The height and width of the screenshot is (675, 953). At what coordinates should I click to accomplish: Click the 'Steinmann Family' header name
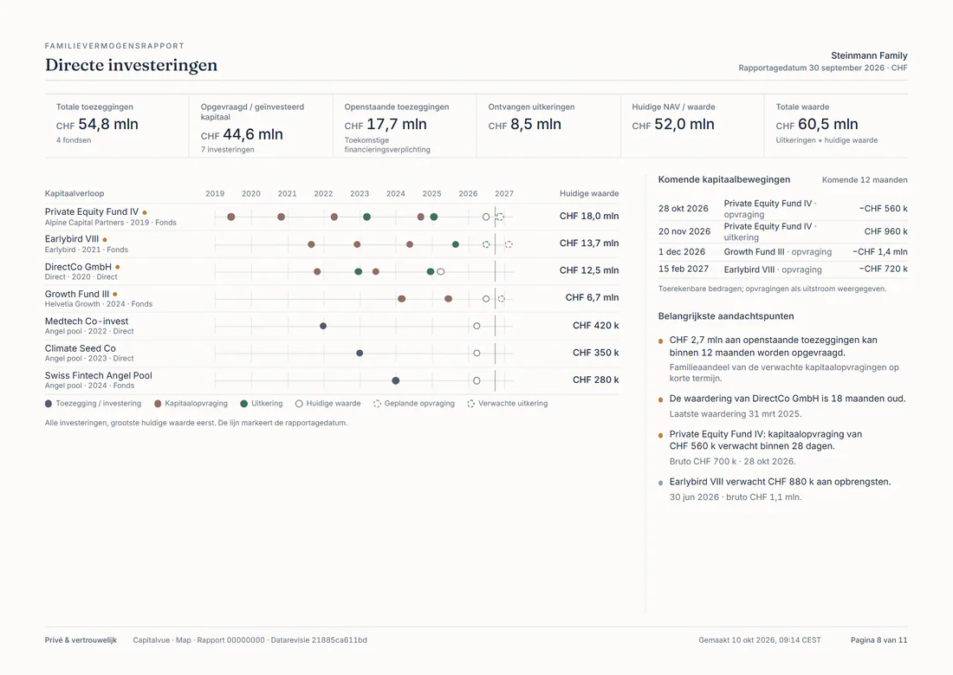pyautogui.click(x=869, y=56)
